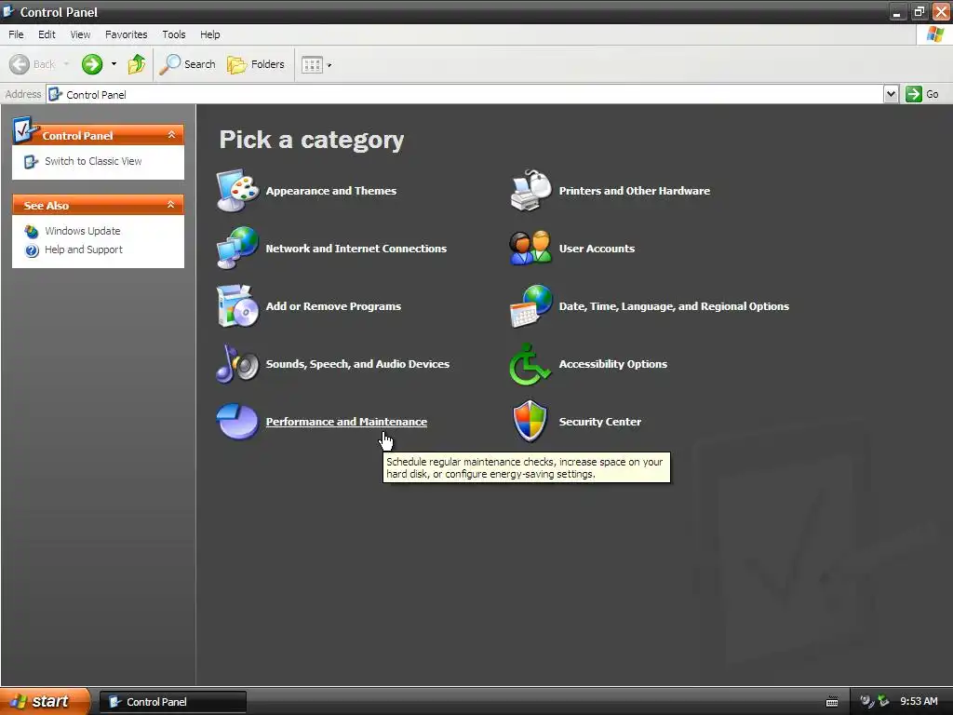Open the File menu

(x=17, y=34)
